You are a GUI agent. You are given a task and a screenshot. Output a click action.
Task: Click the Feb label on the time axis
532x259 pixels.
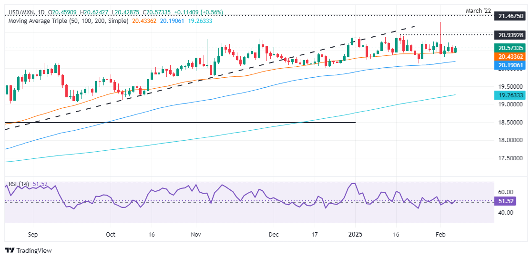pos(440,235)
